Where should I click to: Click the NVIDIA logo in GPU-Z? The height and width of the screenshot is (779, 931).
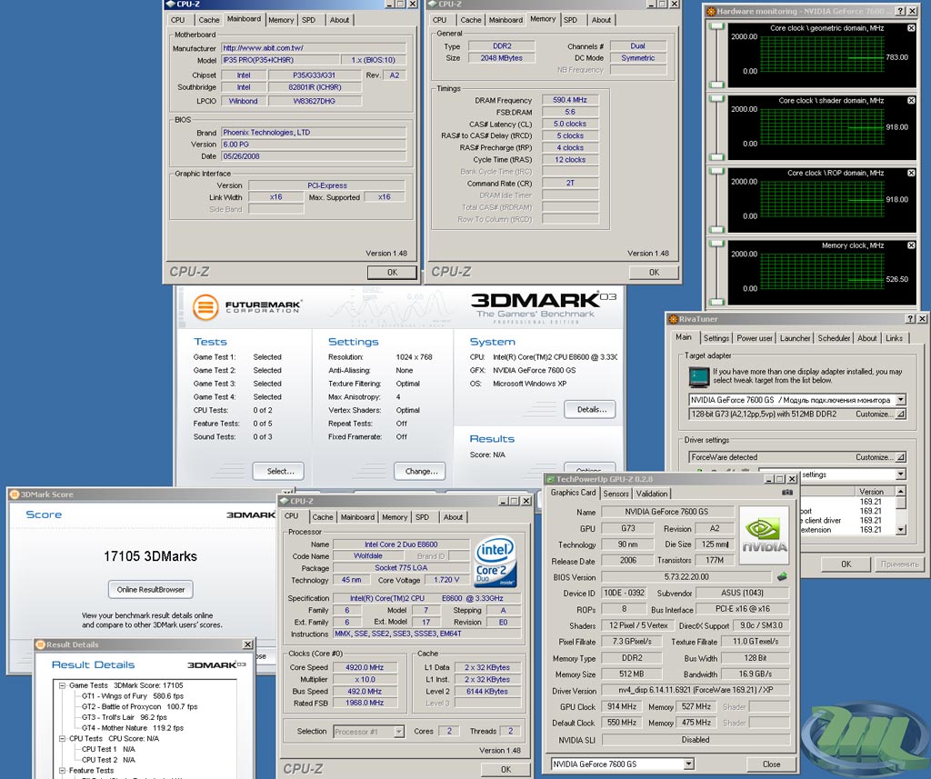tap(766, 535)
